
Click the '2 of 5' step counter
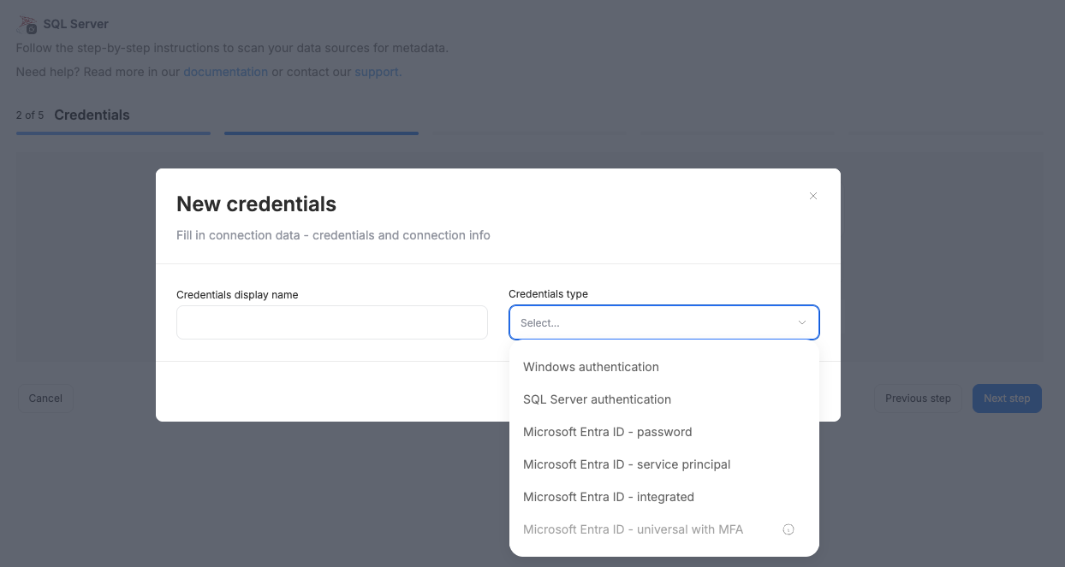30,115
